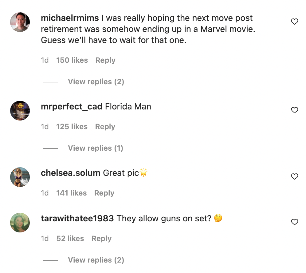306x273 pixels.
Task: Show replies to tarawithatee1983's comment
Action: (x=96, y=260)
